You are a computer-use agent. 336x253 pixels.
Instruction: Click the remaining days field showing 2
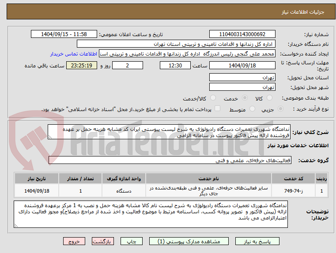pos(128,65)
